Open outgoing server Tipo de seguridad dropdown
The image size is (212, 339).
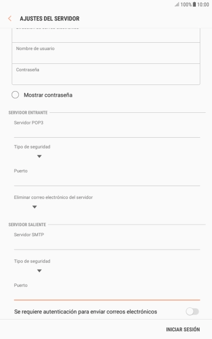pyautogui.click(x=39, y=271)
